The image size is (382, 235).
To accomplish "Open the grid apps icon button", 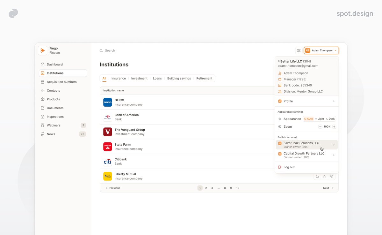I will point(299,50).
